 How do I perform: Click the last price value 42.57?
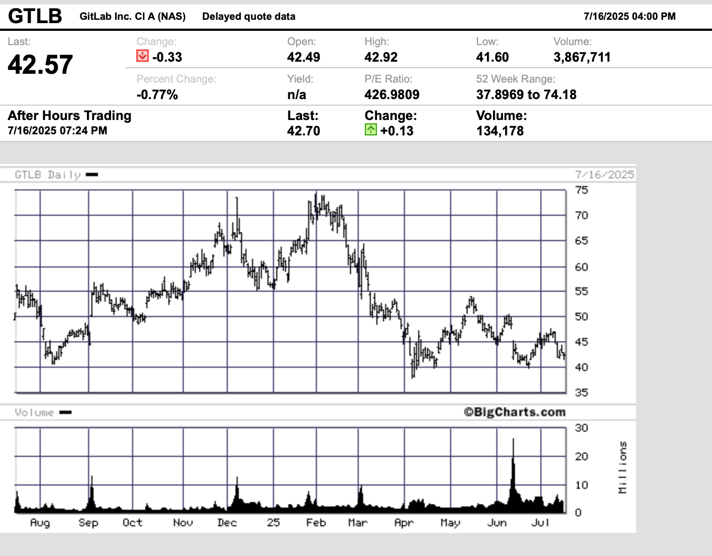(40, 64)
